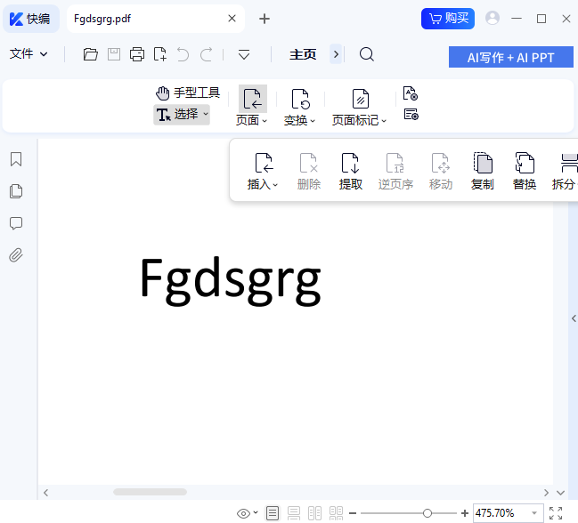Click the Open file folder icon

90,54
